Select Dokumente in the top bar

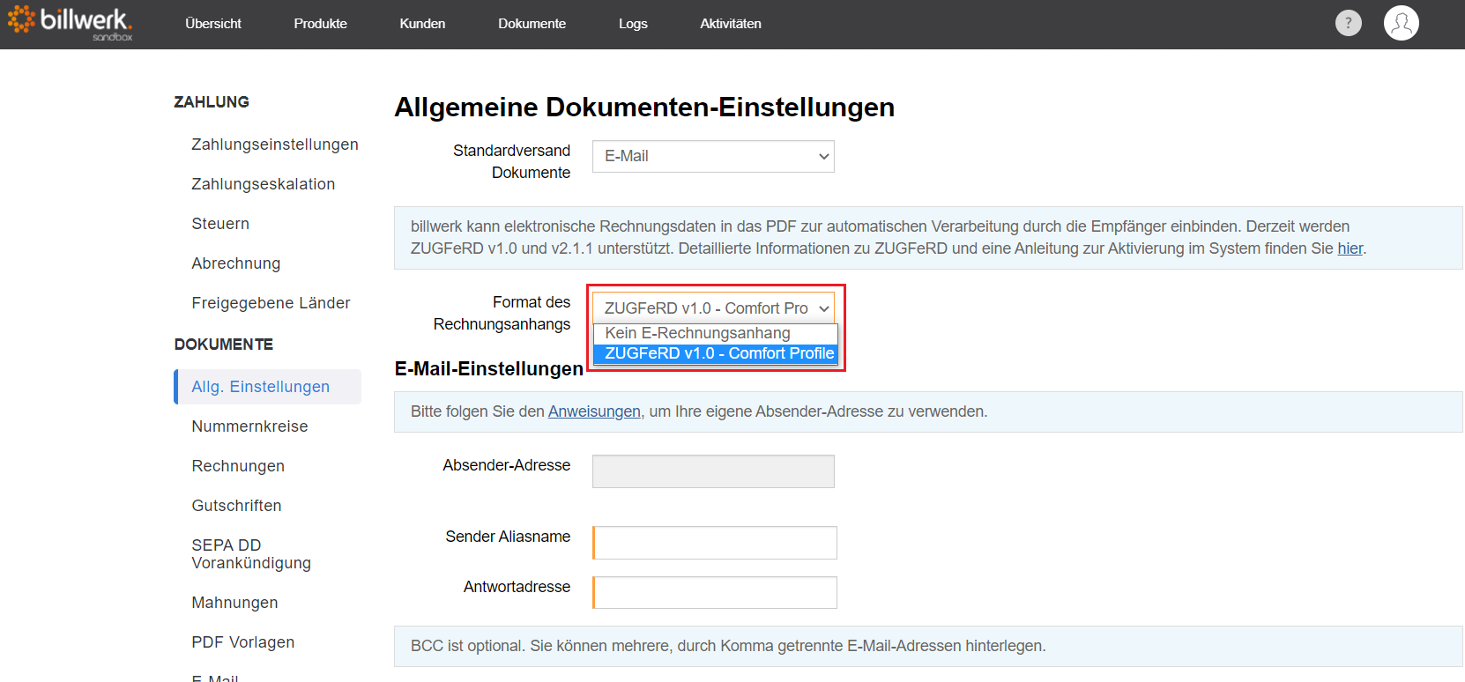(x=532, y=24)
